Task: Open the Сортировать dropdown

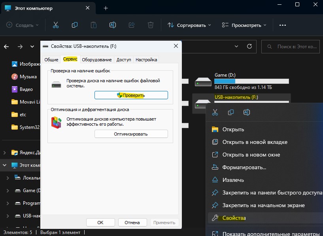Action: (x=189, y=25)
